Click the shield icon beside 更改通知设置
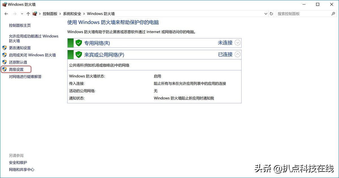This screenshot has height=178, width=339. [5, 48]
